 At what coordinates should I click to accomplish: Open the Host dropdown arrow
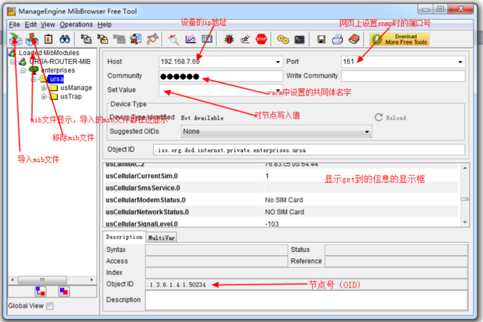(x=278, y=62)
